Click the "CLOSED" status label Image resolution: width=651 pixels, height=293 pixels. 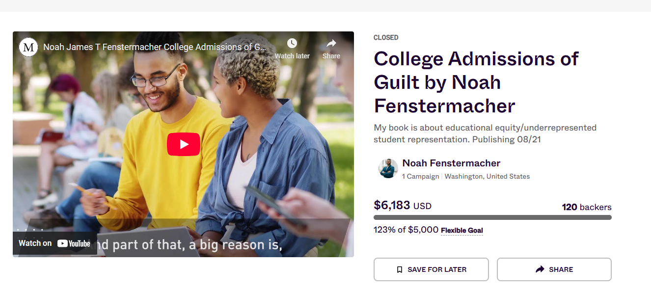click(386, 38)
